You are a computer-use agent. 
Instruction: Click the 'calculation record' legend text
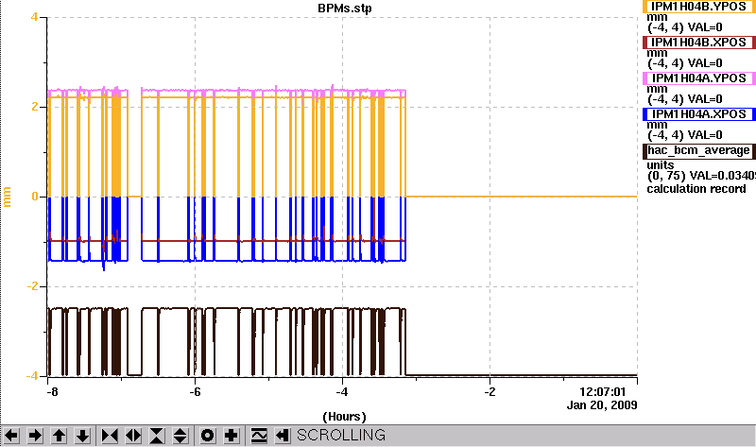coord(696,189)
